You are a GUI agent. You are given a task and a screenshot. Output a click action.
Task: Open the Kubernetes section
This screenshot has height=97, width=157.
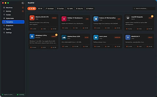(x=13, y=18)
